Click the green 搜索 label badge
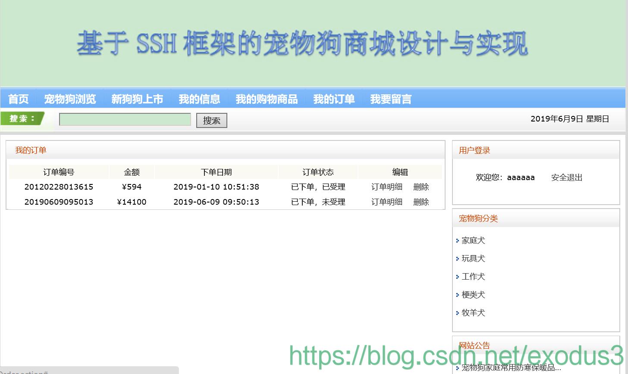 [x=22, y=118]
